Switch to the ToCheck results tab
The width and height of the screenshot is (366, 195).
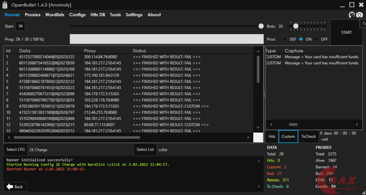click(x=309, y=136)
